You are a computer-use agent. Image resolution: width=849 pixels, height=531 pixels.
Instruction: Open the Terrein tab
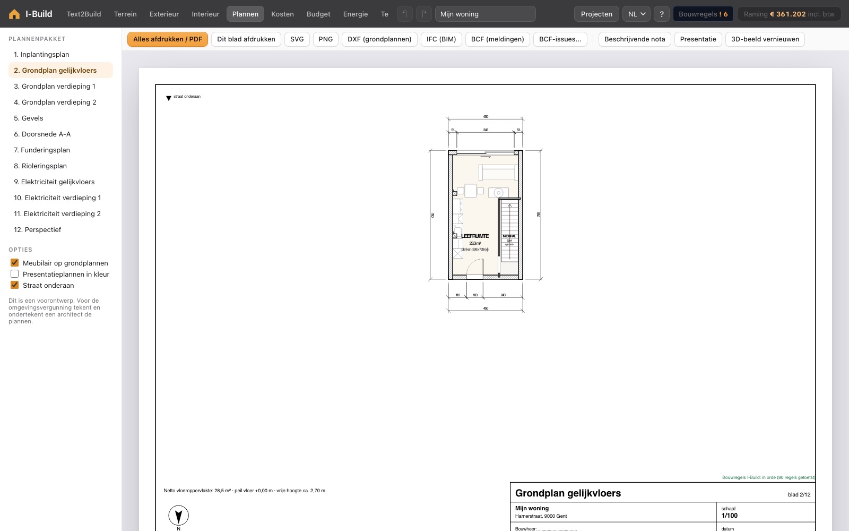point(125,14)
